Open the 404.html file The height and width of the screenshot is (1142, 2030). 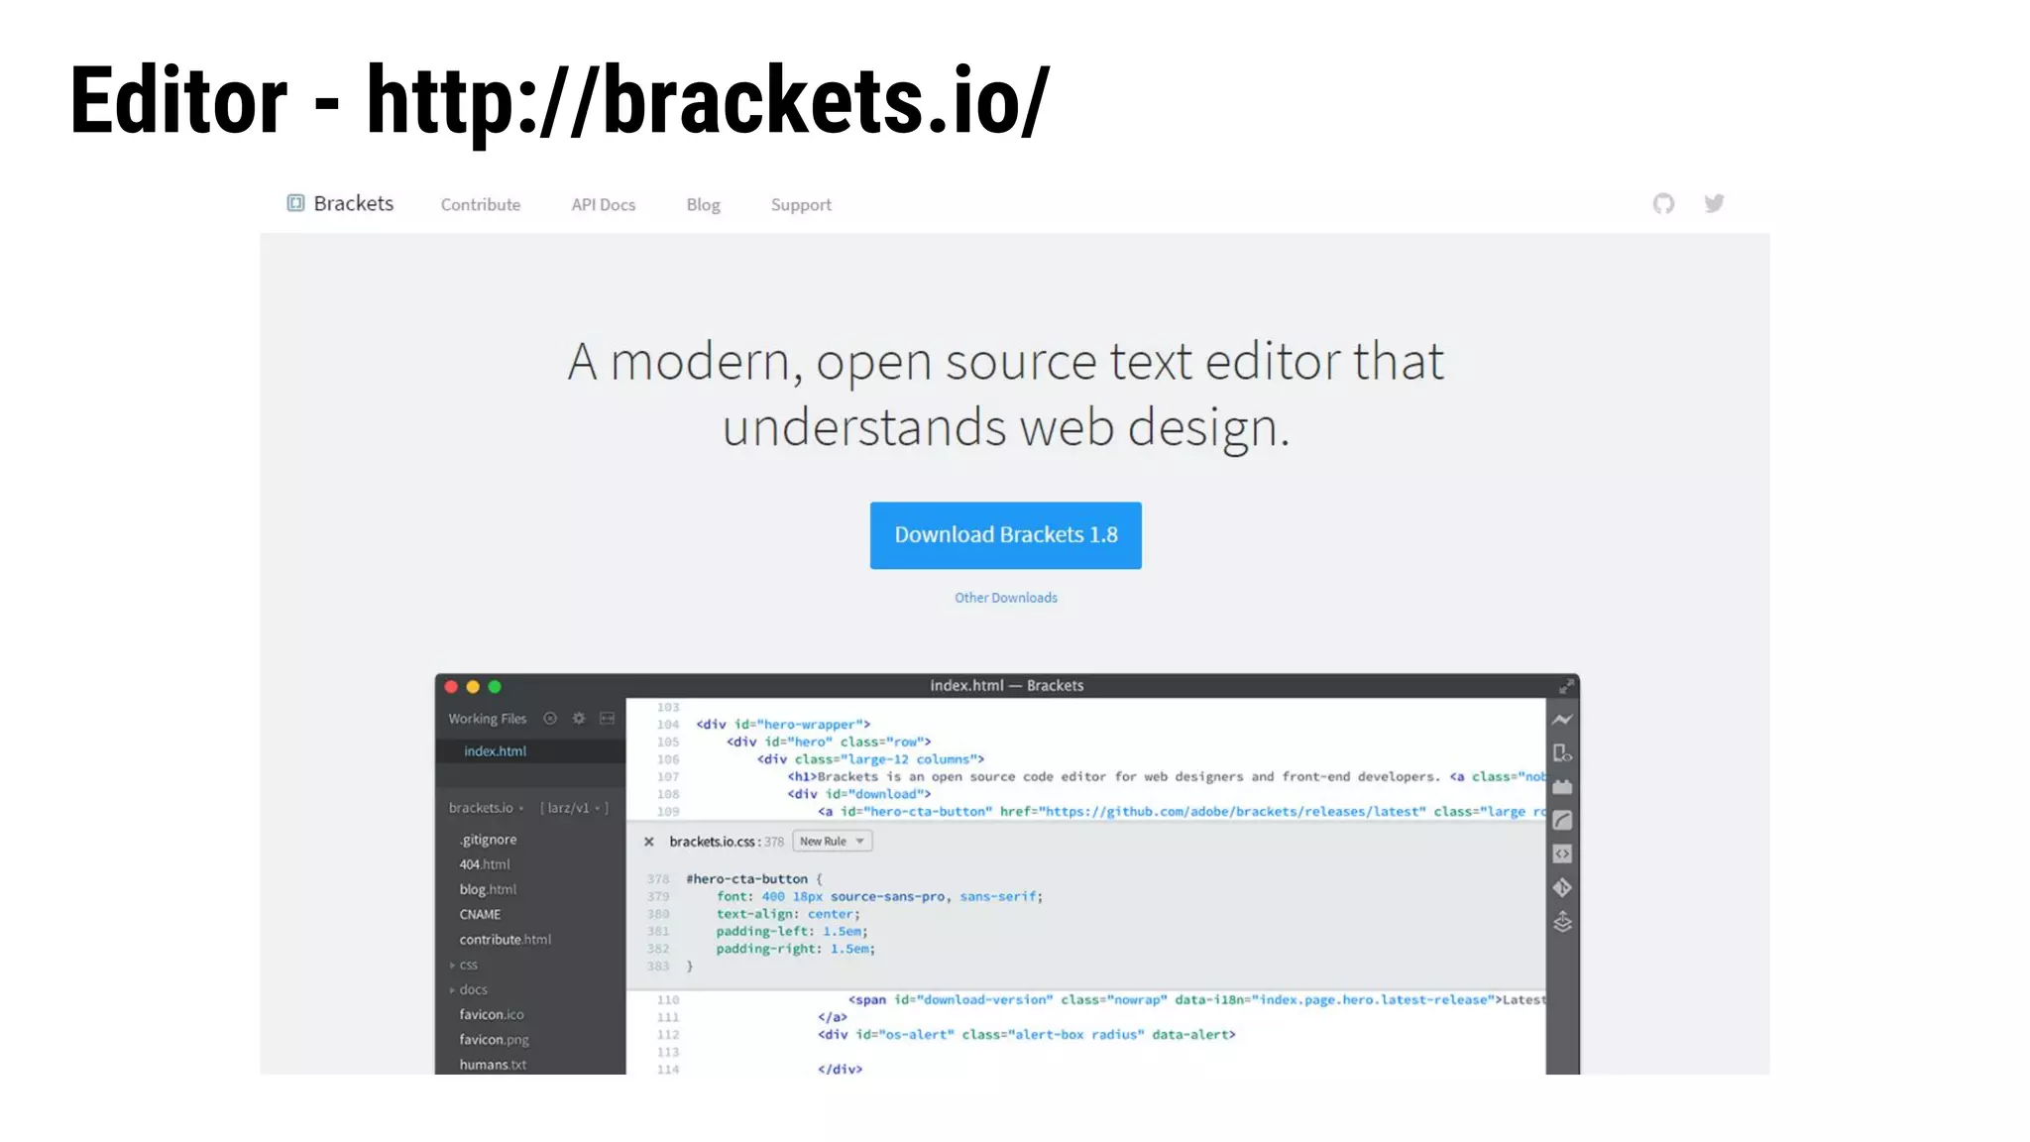point(485,864)
